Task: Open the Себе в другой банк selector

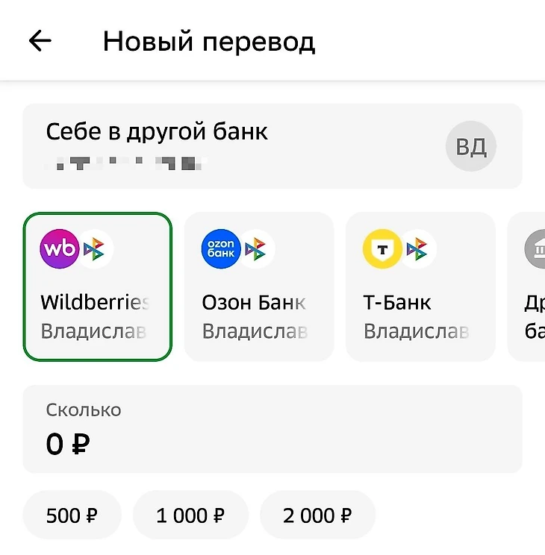Action: 224,145
